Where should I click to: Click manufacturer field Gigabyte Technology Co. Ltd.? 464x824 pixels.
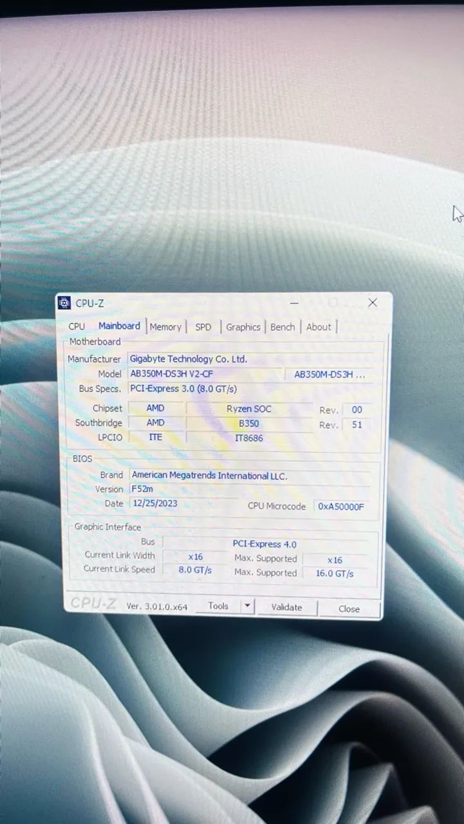[x=250, y=359]
